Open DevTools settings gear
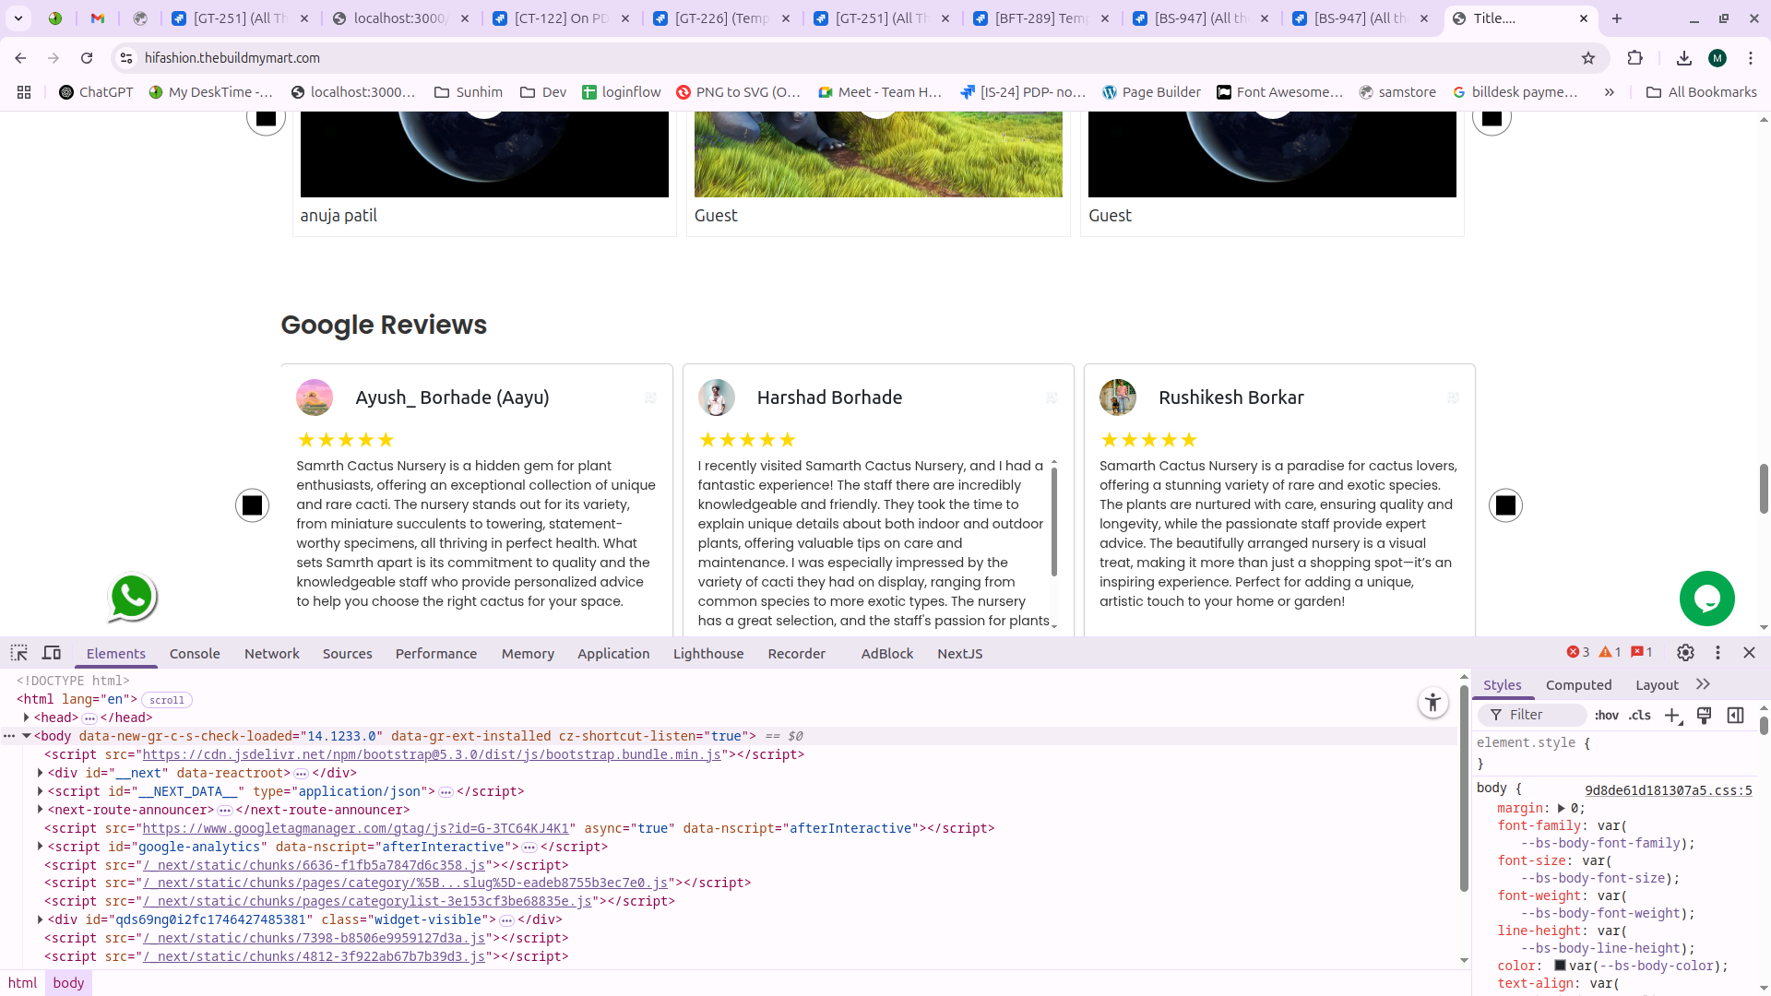1771x996 pixels. (1685, 653)
